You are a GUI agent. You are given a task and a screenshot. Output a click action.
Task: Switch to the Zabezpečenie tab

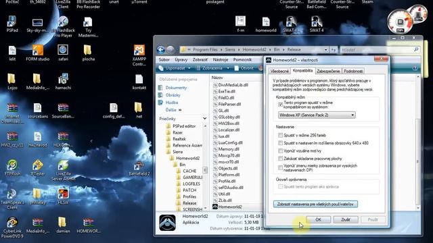click(x=328, y=71)
